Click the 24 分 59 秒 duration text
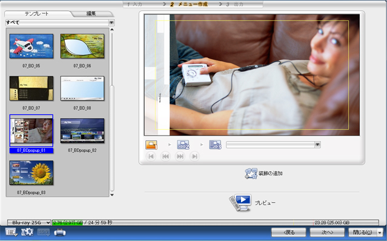This screenshot has width=387, height=241. (100, 223)
